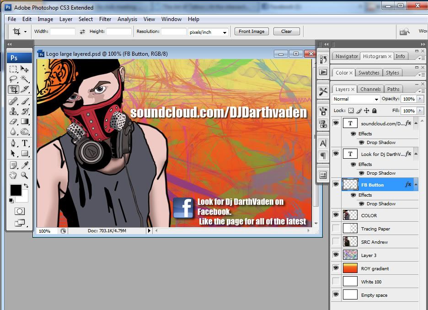
Task: Set the foreground color swatch
Action: [16, 190]
